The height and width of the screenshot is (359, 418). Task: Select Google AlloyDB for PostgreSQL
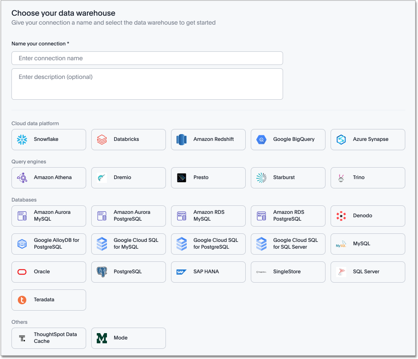pos(49,244)
